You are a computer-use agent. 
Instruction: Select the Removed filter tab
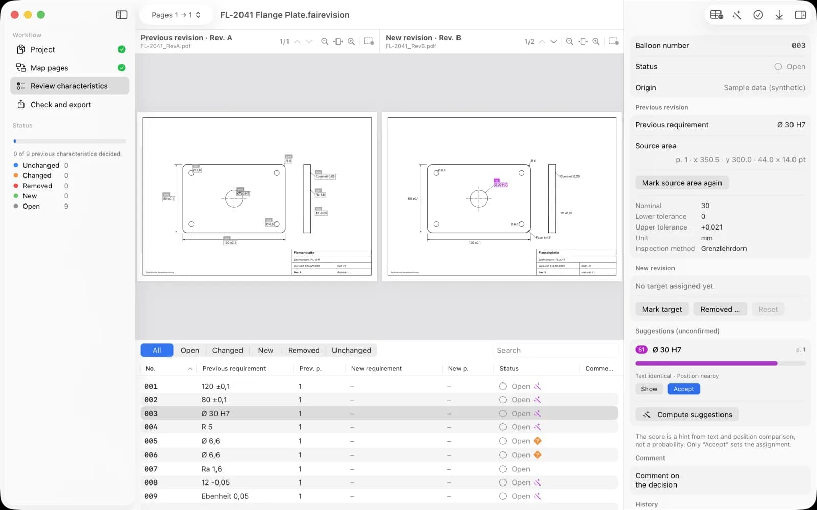pyautogui.click(x=303, y=350)
